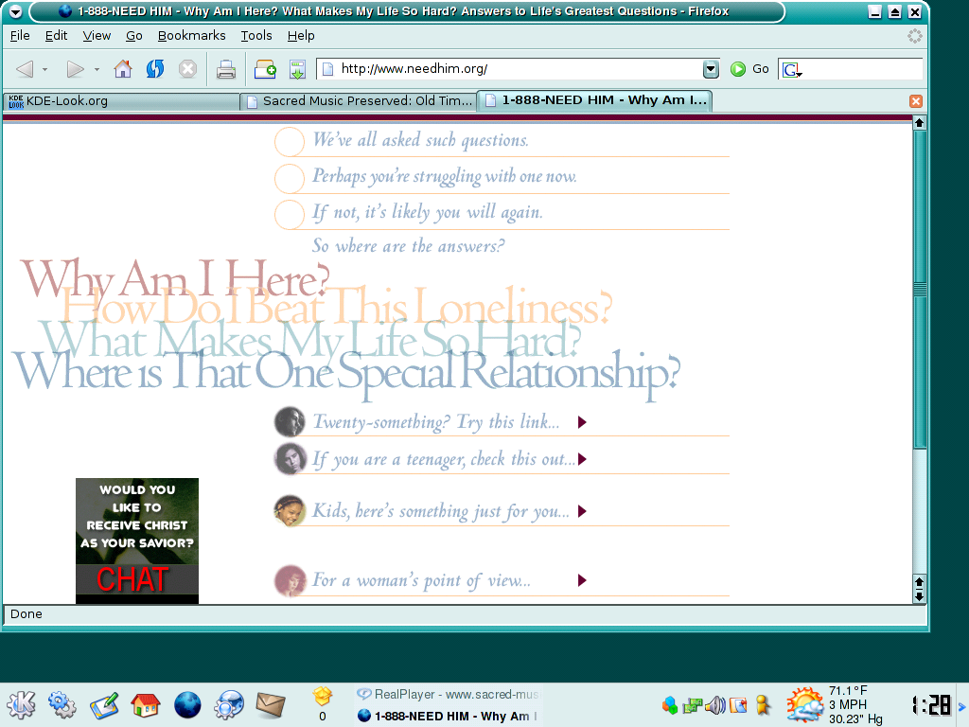
Task: Click the vertical scrollbar thumb
Action: [x=920, y=289]
